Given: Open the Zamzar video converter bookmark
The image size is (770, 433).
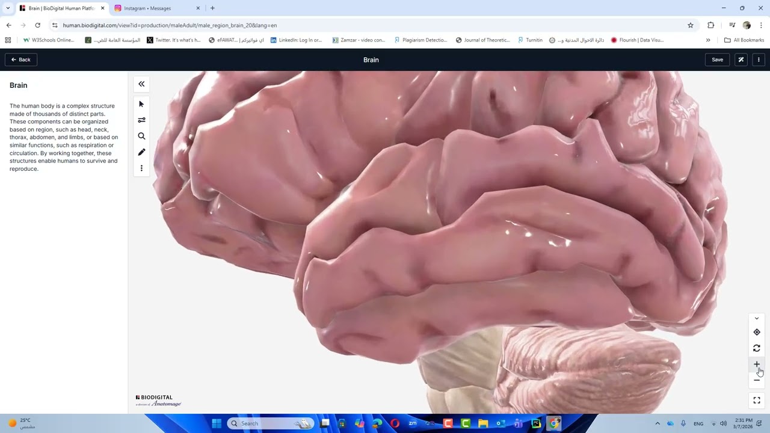Looking at the screenshot, I should (359, 40).
